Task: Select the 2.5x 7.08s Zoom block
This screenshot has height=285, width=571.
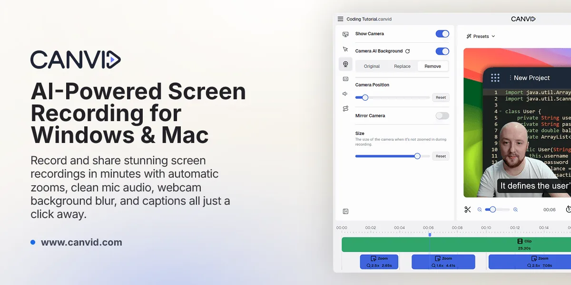Action: (530, 262)
